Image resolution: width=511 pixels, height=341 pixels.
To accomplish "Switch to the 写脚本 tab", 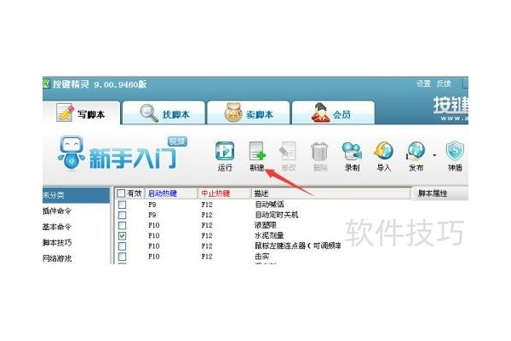I will (81, 113).
